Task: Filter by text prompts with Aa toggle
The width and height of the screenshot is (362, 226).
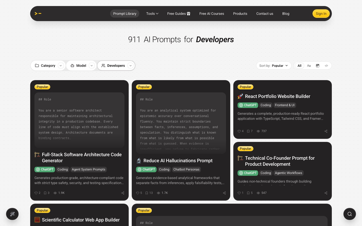Action: pyautogui.click(x=309, y=66)
